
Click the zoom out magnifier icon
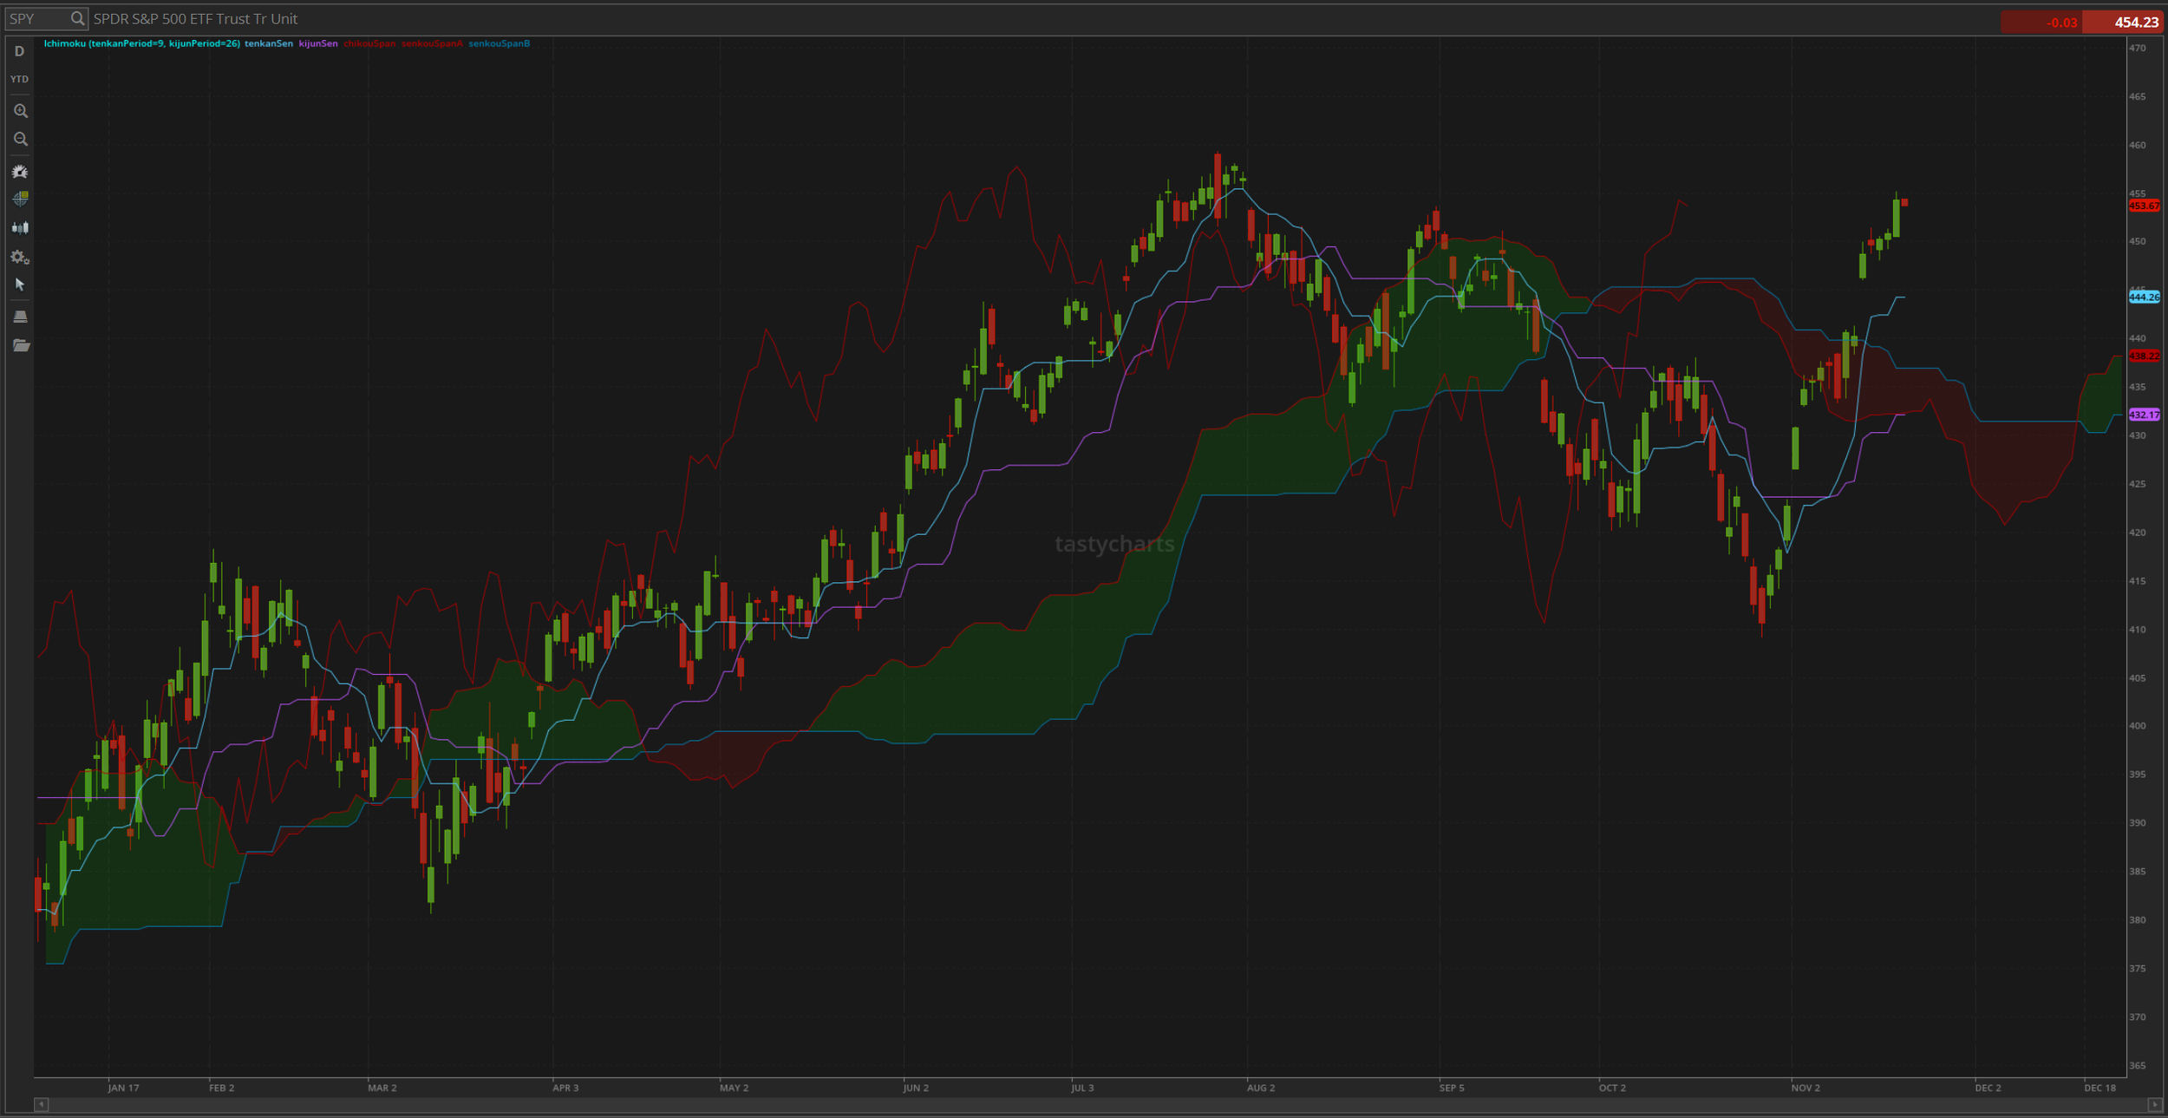[20, 140]
